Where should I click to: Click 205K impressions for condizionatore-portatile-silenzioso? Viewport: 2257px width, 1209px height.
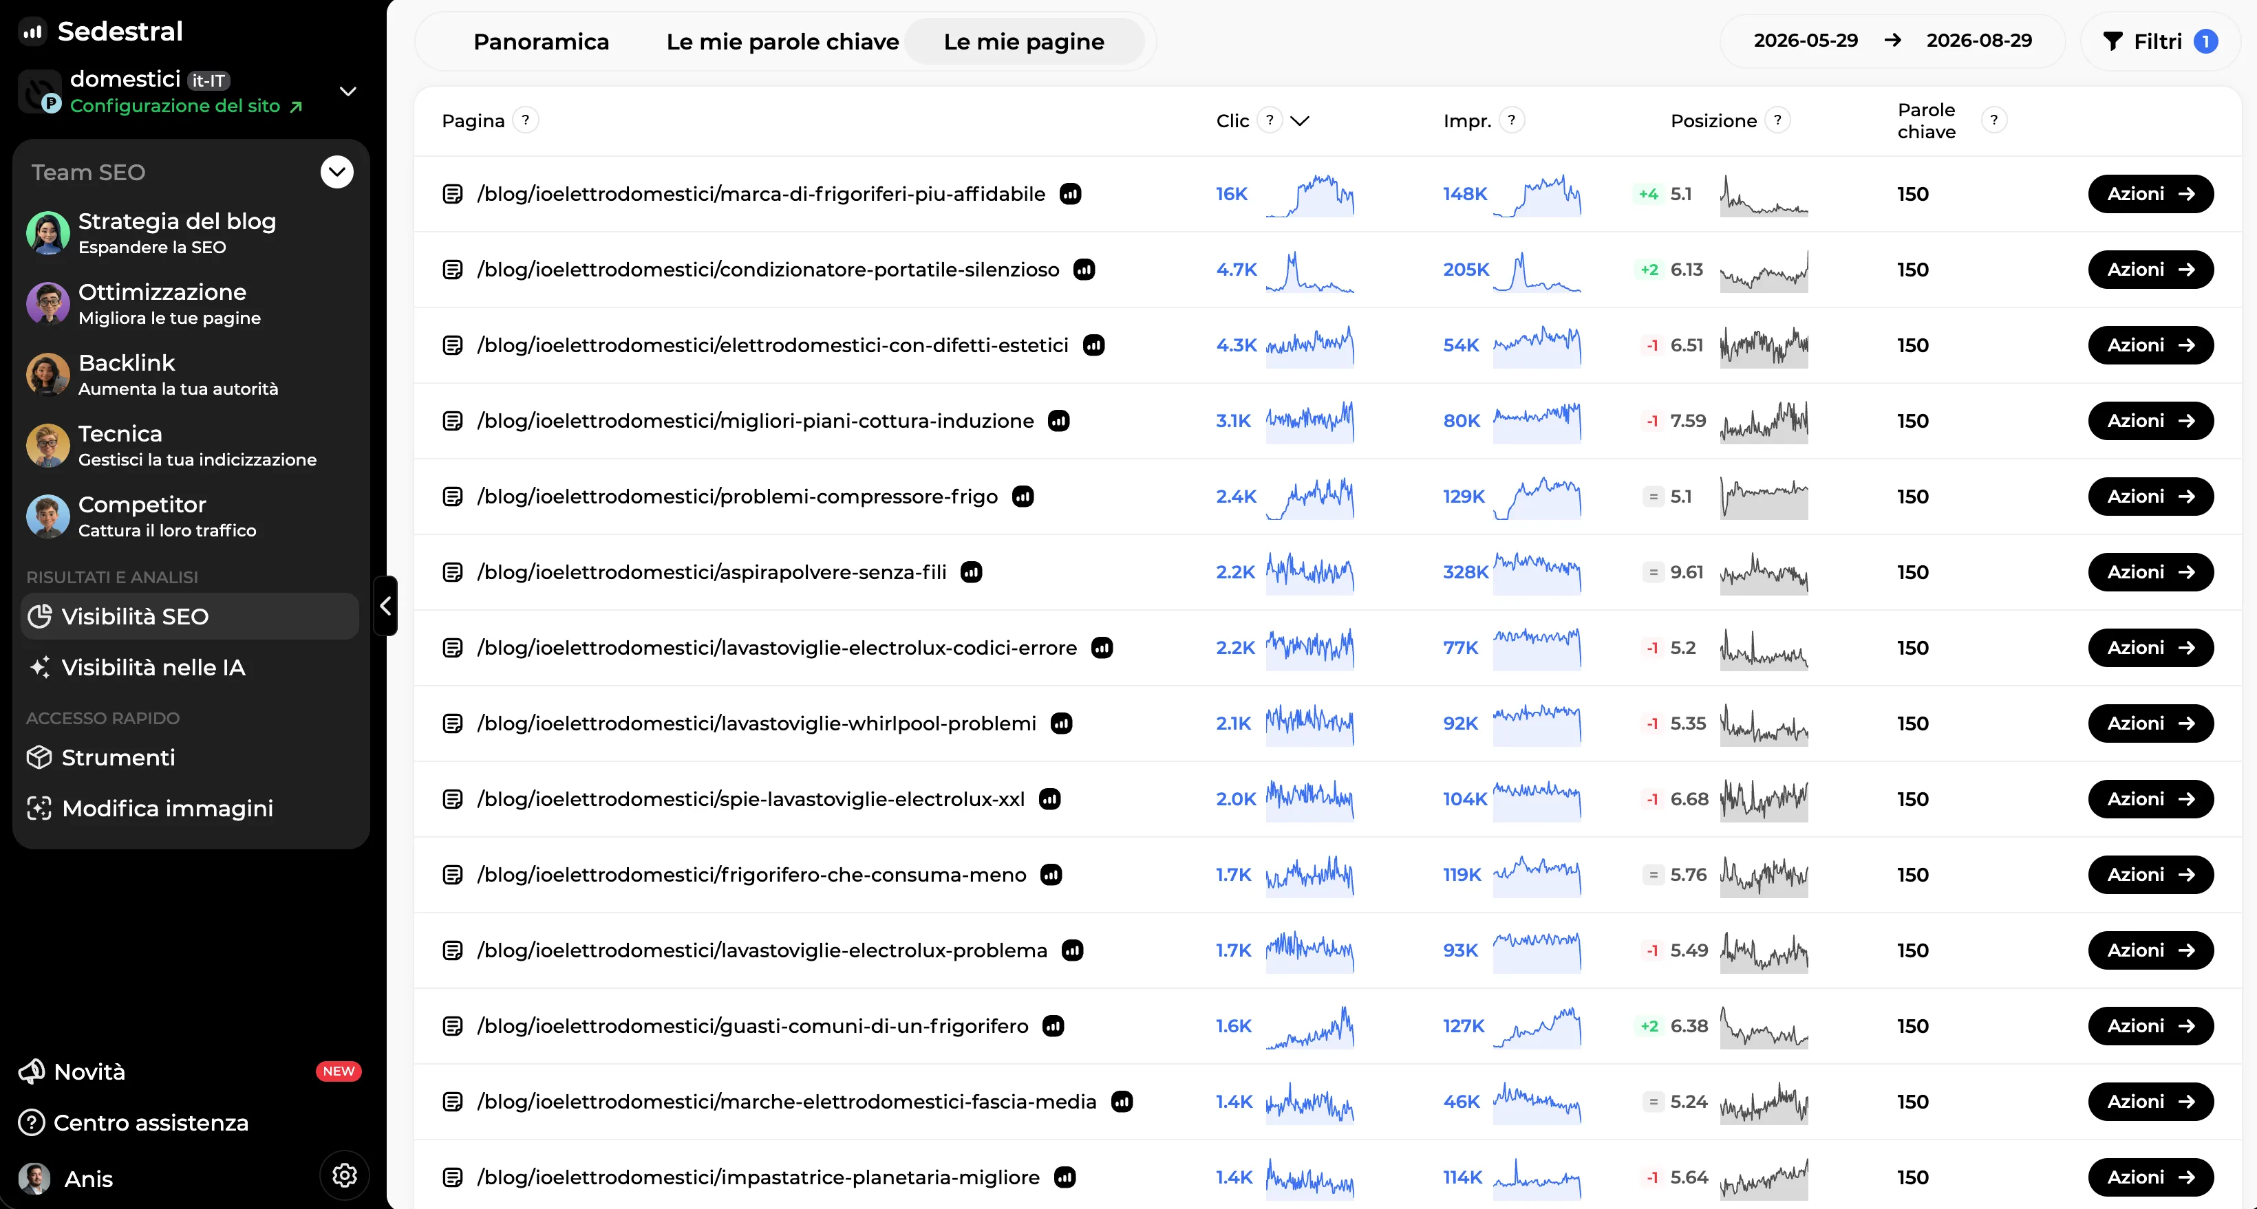coord(1465,270)
